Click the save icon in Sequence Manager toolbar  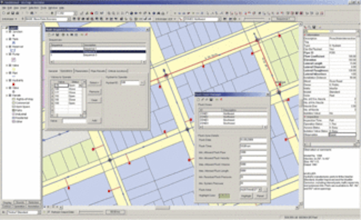click(x=58, y=35)
